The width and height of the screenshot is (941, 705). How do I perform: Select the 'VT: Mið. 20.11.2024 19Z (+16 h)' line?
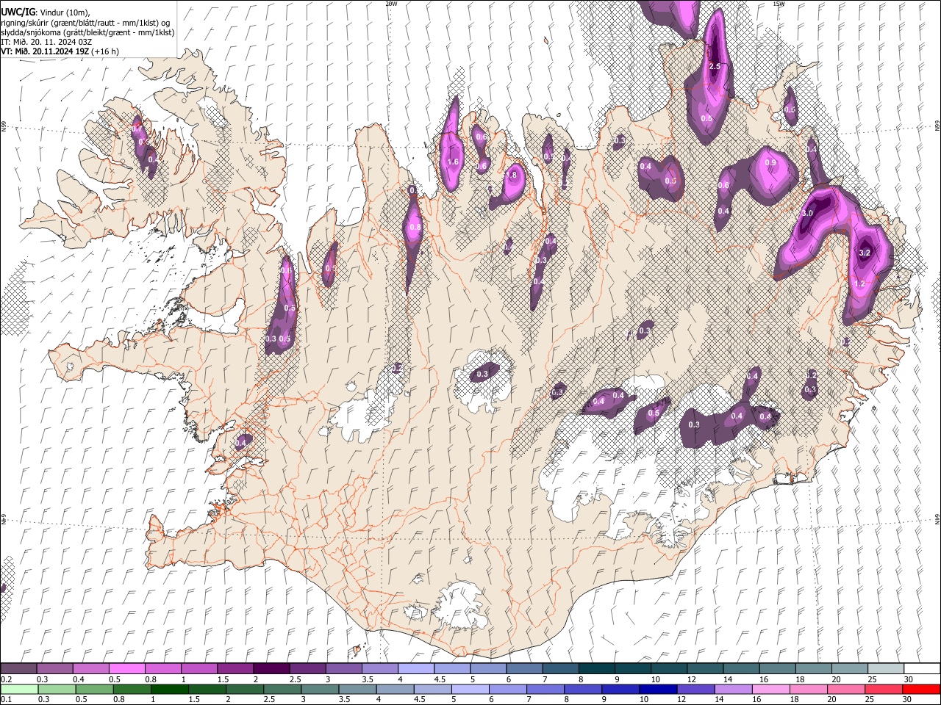coord(60,51)
